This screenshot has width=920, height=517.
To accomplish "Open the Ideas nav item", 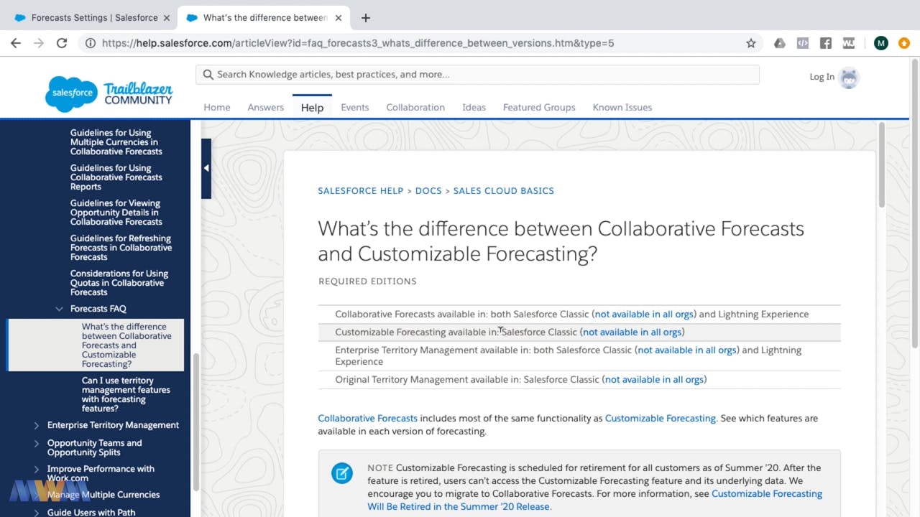I will pos(474,107).
